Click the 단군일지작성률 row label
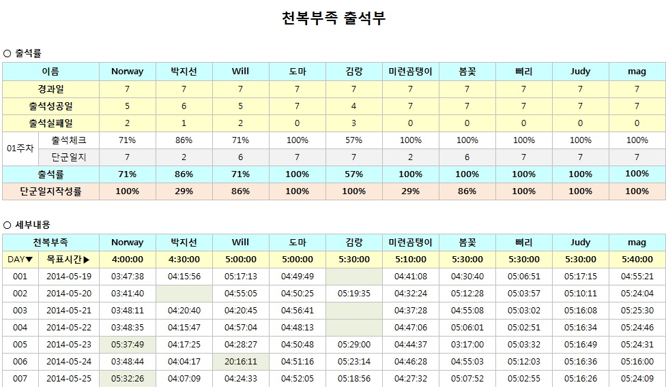The height and width of the screenshot is (389, 666). coord(50,191)
